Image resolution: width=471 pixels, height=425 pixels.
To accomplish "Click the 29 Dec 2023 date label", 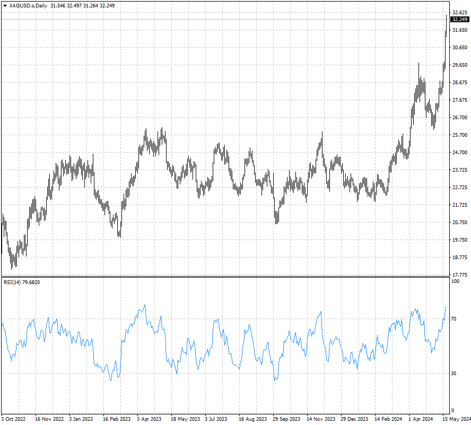I will click(354, 419).
